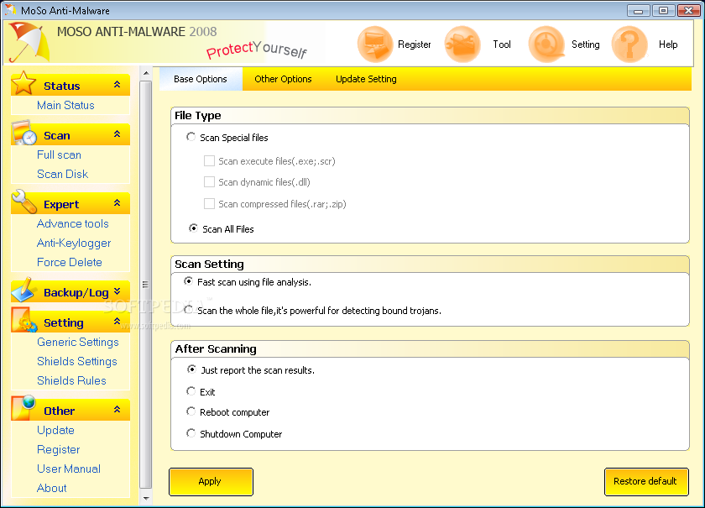Select the Scan All Files radio button
Screen dimensions: 705x508
[x=193, y=228]
